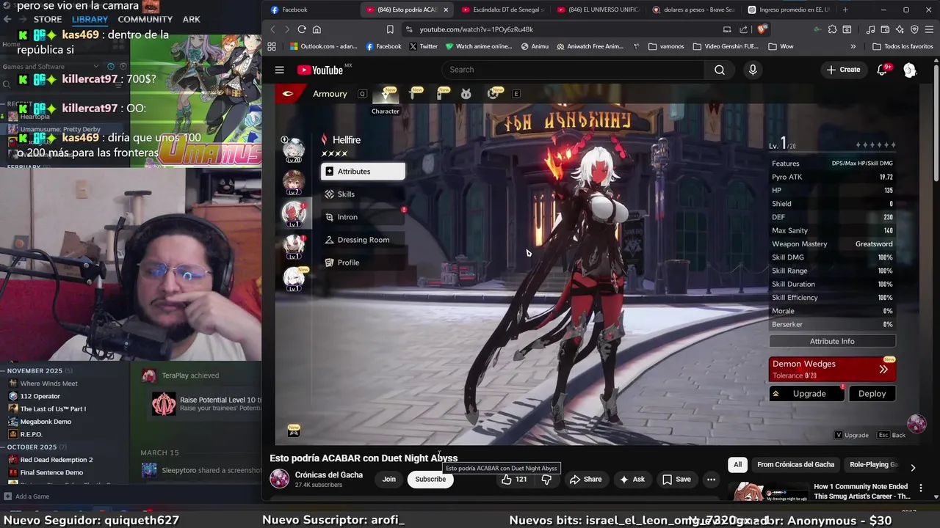This screenshot has width=940, height=528.
Task: Open the new tab plus button
Action: (845, 10)
